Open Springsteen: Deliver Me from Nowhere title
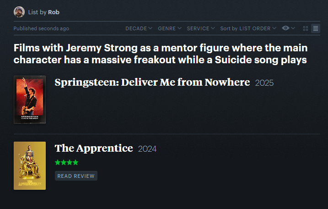This screenshot has width=328, height=209. (152, 82)
